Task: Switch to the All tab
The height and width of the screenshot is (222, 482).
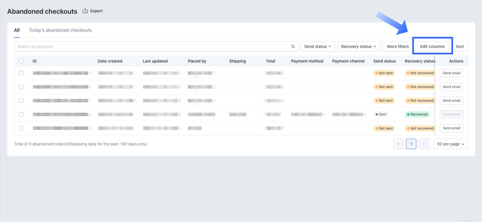Action: (x=17, y=30)
